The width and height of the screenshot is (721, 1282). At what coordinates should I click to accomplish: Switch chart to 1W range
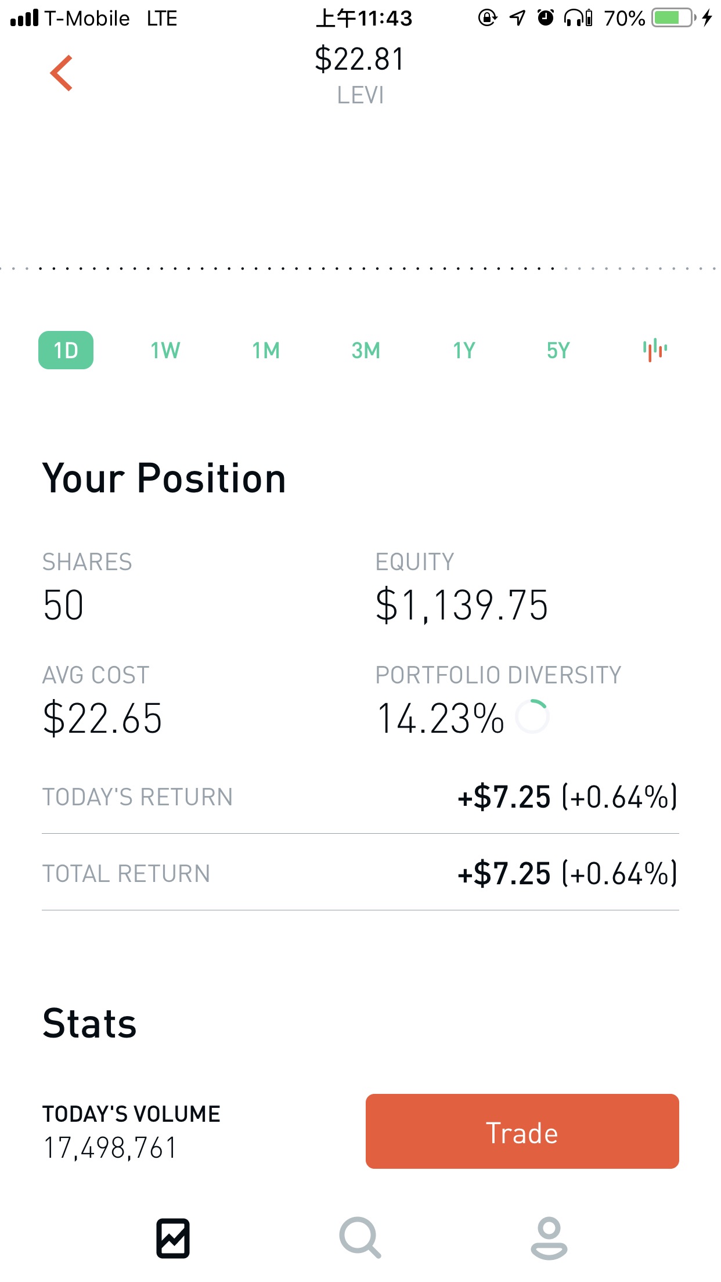coord(165,350)
